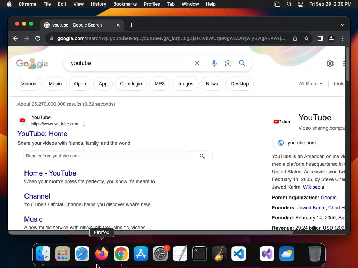Share this page using the share icon

[295, 38]
